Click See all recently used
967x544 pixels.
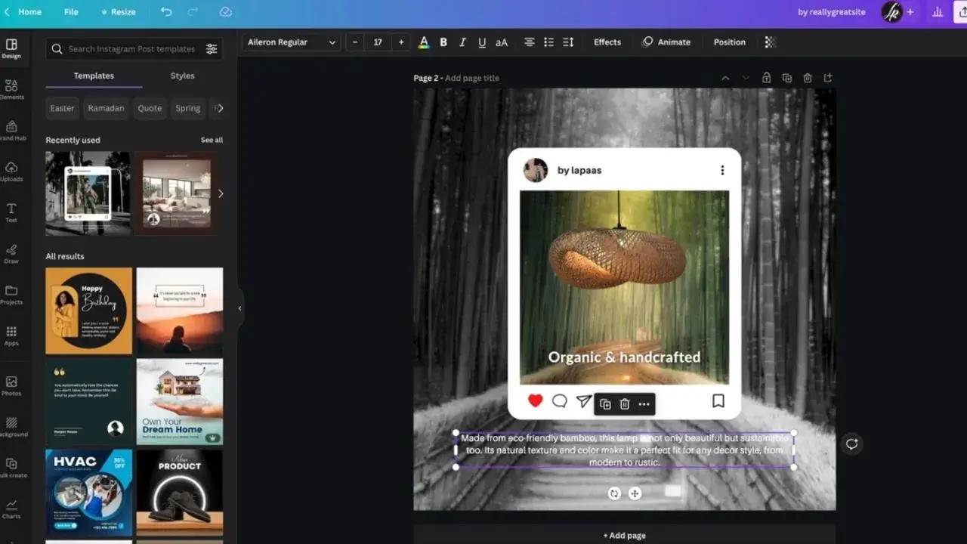point(212,140)
